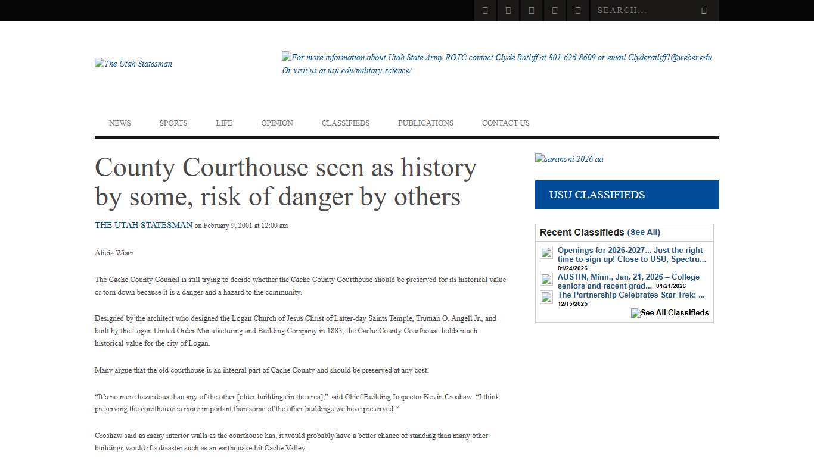Open the NEWS menu
Viewport: 814px width, 457px height.
119,123
